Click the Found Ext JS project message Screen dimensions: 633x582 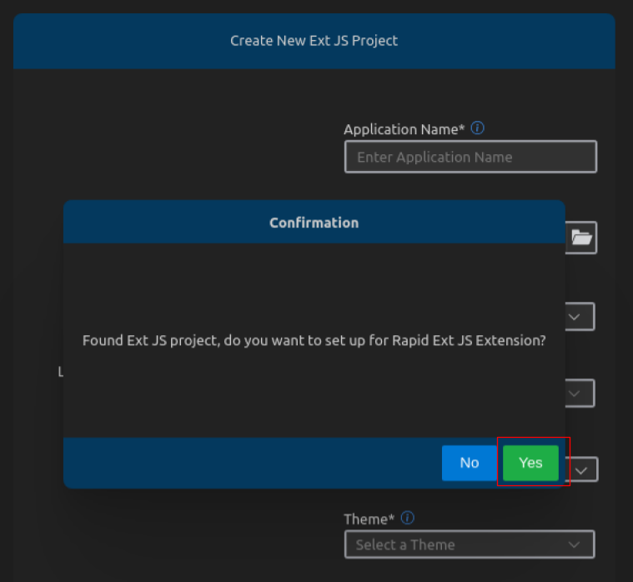pyautogui.click(x=314, y=341)
